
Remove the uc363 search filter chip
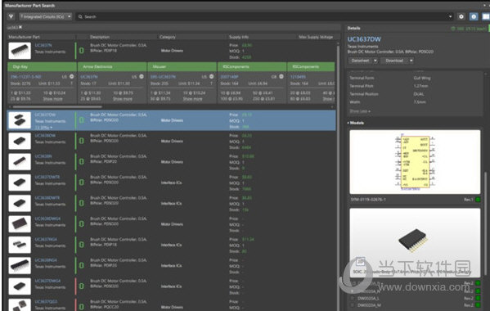point(20,27)
